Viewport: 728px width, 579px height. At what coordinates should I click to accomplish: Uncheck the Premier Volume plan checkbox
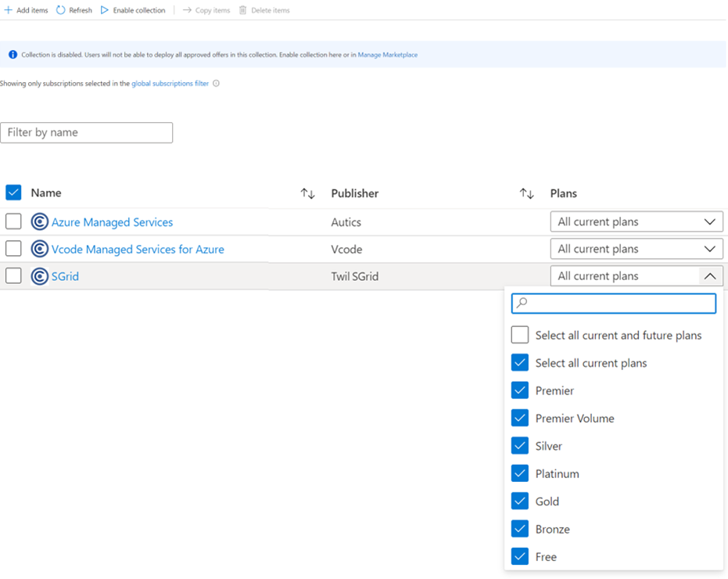tap(520, 419)
